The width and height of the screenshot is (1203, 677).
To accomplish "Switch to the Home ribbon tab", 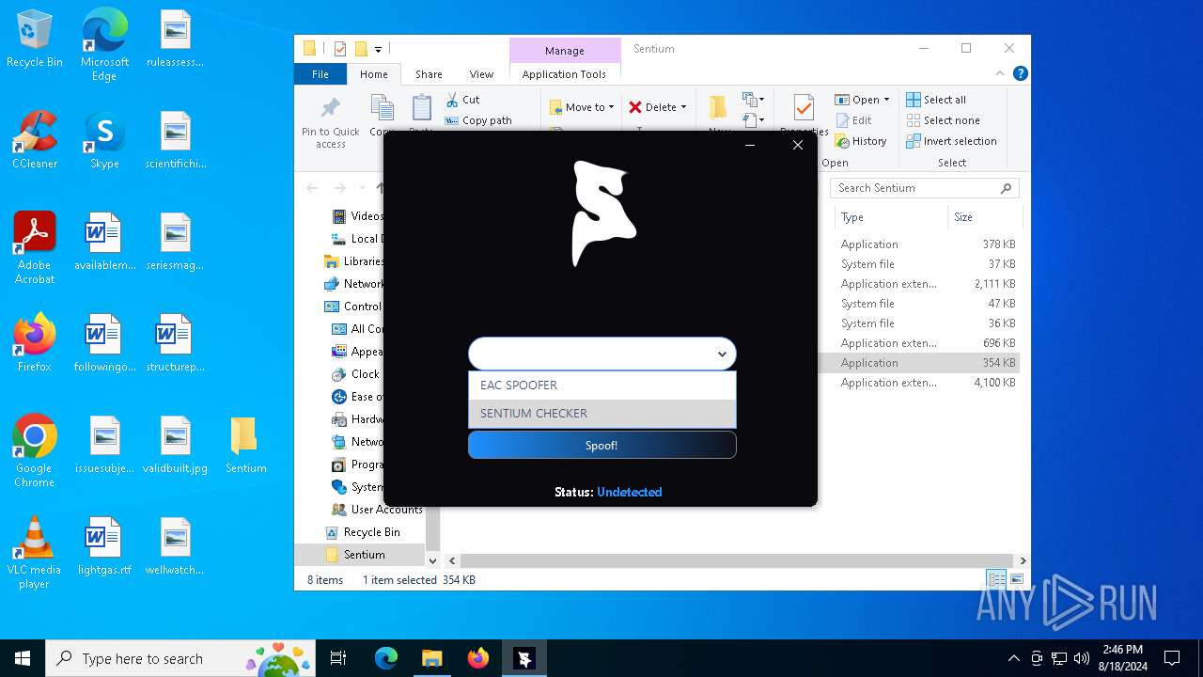I will (373, 74).
